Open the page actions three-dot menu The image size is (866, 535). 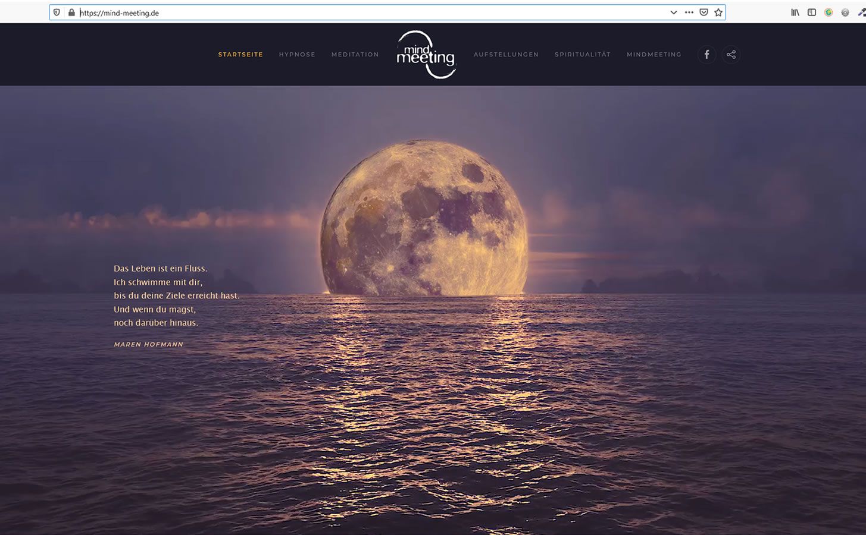click(x=689, y=12)
